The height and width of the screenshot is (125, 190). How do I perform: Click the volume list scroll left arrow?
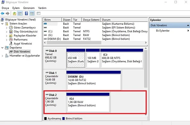click(45, 43)
